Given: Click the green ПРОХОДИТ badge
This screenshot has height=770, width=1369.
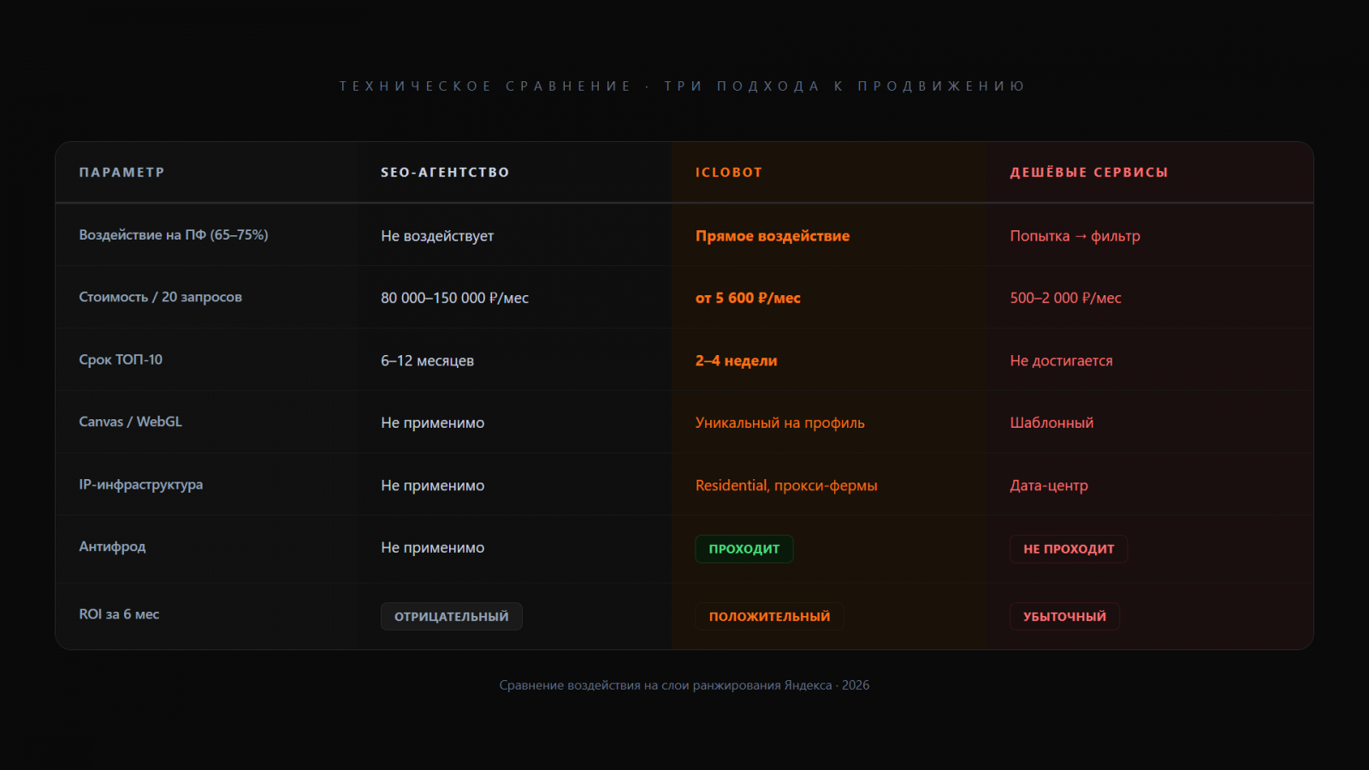Looking at the screenshot, I should pos(744,549).
